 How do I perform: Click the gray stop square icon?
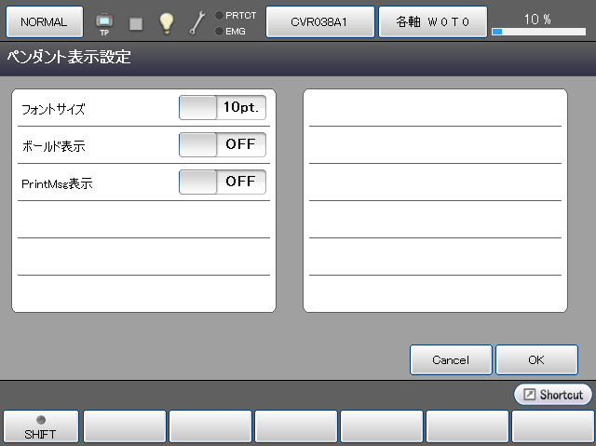point(136,23)
